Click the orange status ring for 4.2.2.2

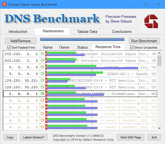[x=43, y=114]
